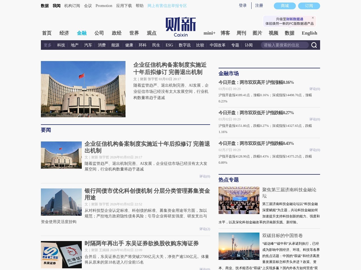Click the Caixin logo
Viewport: 361px width, 270px height.
[180, 27]
